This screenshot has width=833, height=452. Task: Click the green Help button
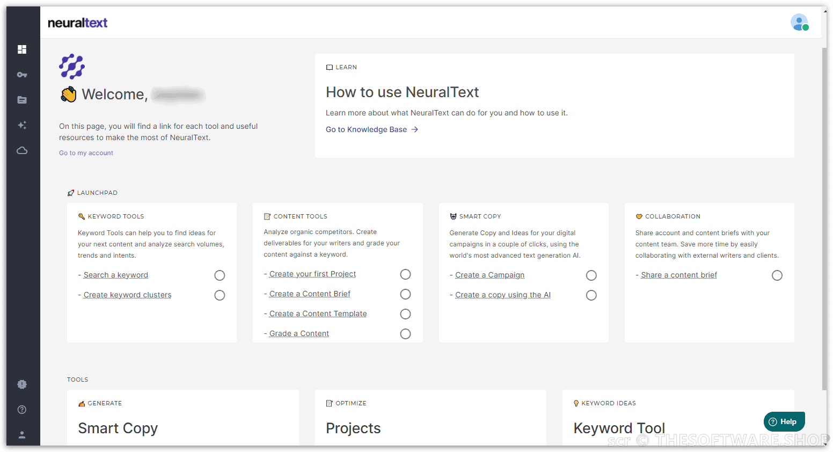tap(784, 421)
